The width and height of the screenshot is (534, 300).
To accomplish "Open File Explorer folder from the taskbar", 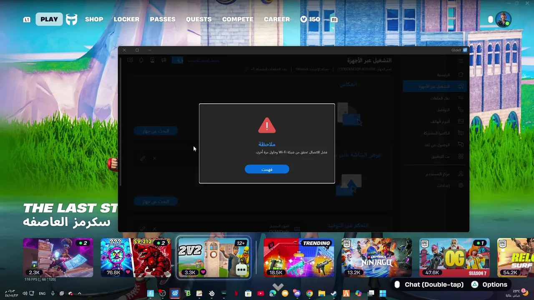I will tap(322, 293).
